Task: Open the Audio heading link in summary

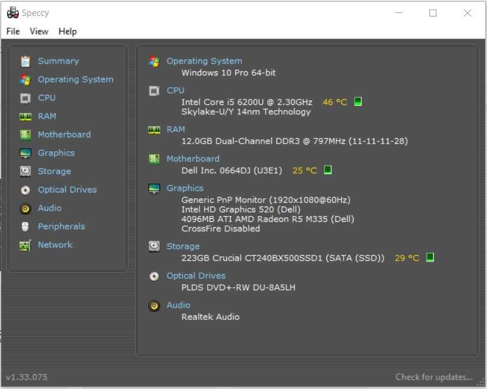Action: point(178,305)
